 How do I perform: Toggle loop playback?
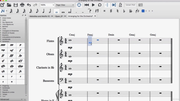pos(100,5)
